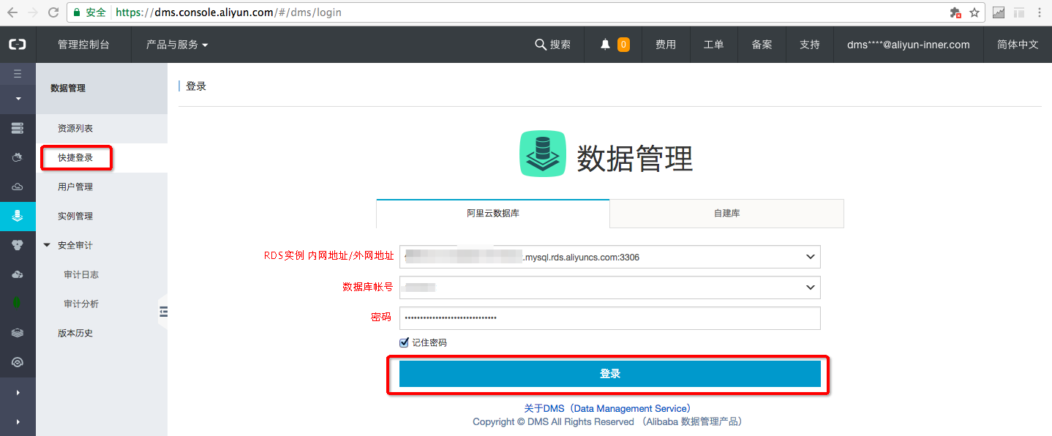Open the cloud outline icon in the left rail
This screenshot has width=1052, height=436.
tap(18, 187)
